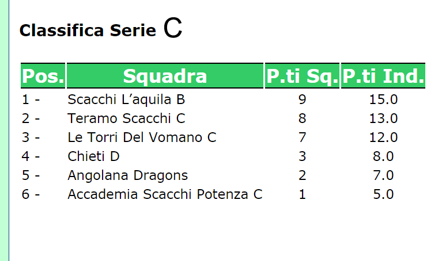The height and width of the screenshot is (261, 442).
Task: Click position 6 - in the ranking
Action: 31,194
